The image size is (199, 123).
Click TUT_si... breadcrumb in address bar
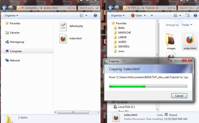click(x=136, y=8)
